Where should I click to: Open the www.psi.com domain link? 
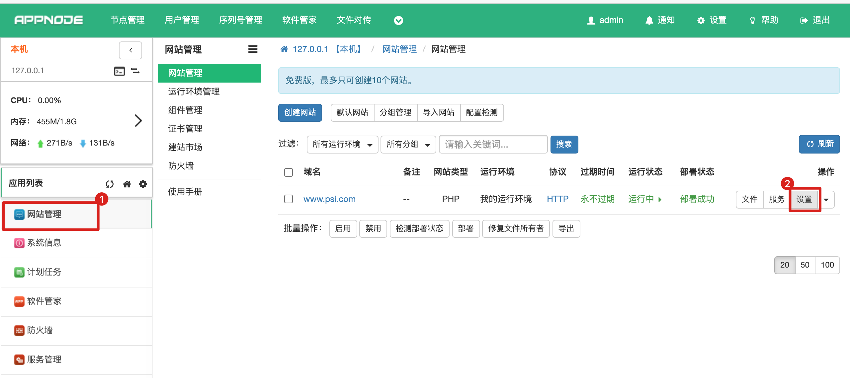329,199
